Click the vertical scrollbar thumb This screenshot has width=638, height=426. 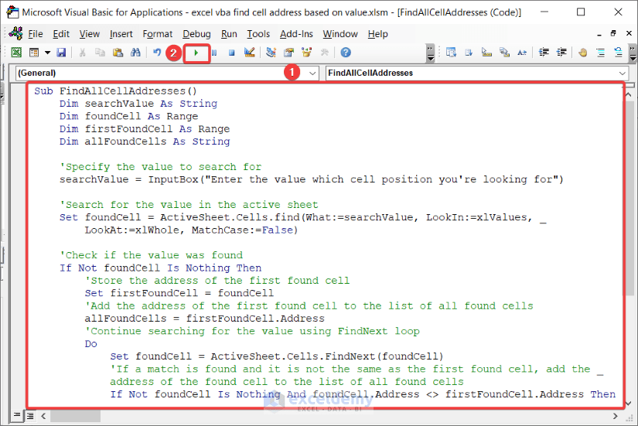(629, 199)
